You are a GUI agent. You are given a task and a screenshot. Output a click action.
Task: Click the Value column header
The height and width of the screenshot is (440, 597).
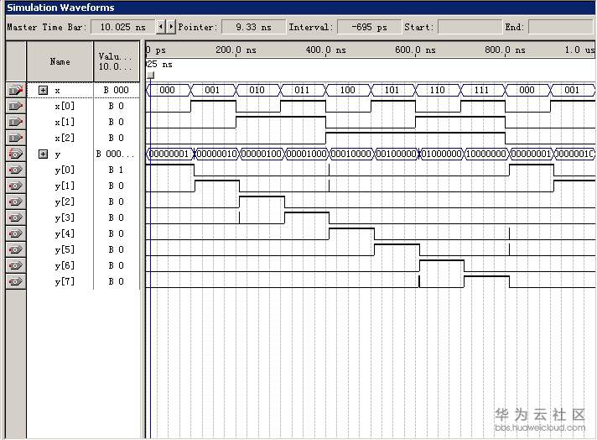(x=117, y=61)
